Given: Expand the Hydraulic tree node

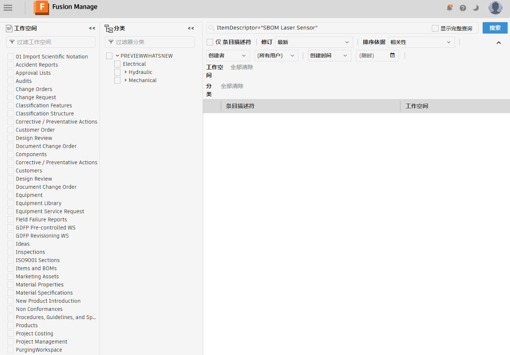Looking at the screenshot, I should tap(125, 72).
